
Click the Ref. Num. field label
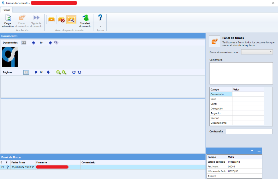click(213, 167)
